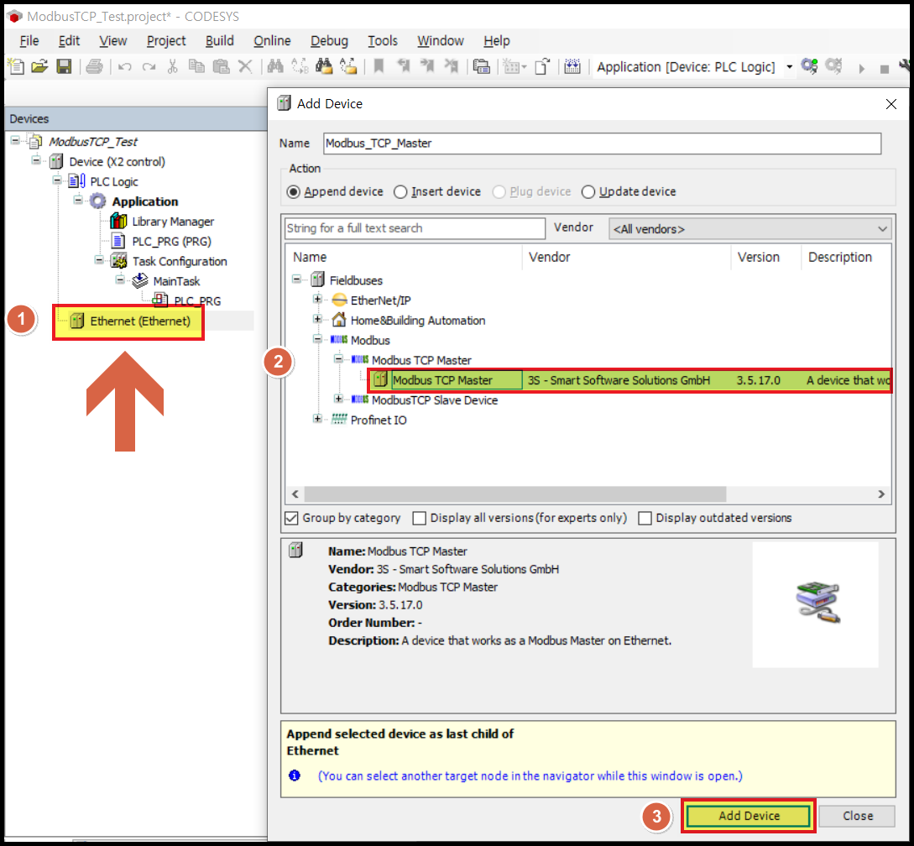Click the Paste clipboard icon

click(x=221, y=67)
